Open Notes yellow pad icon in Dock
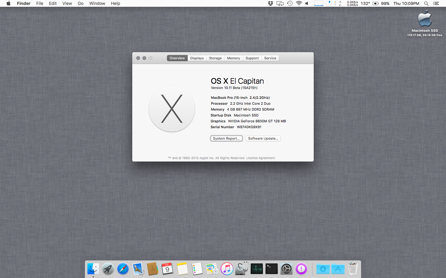This screenshot has width=446, height=278. tap(182, 269)
